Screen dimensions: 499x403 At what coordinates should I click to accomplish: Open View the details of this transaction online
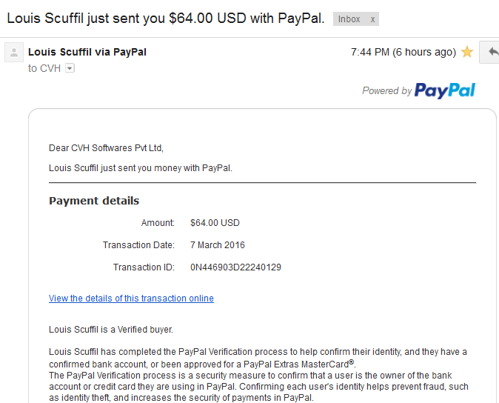(x=131, y=299)
